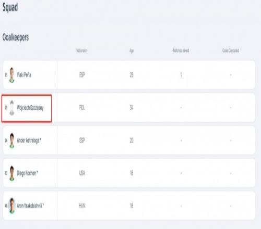
Task: Click USA nationality in Diego Kochen row
Action: [82, 173]
